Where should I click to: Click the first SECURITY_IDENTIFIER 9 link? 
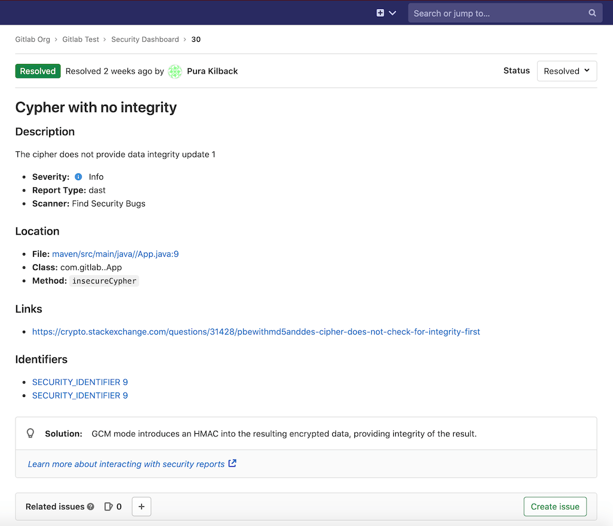[80, 382]
